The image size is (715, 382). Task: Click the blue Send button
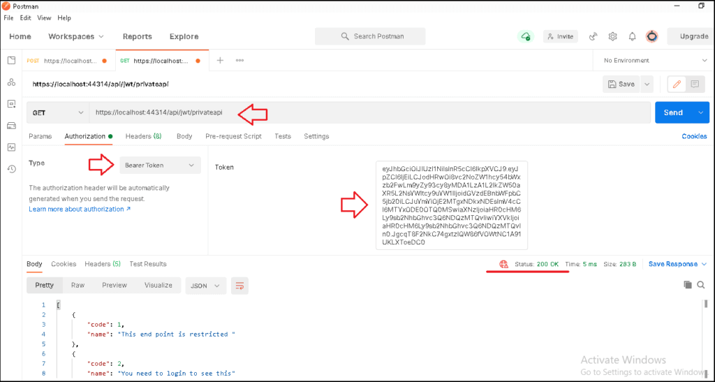673,112
